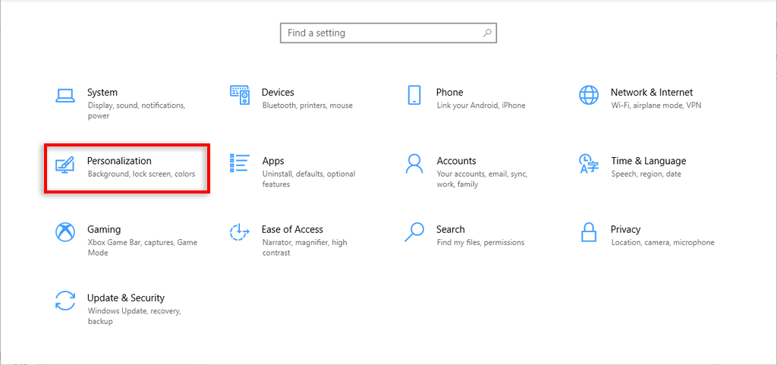Open the Personalization settings label
The height and width of the screenshot is (365, 777).
click(119, 161)
